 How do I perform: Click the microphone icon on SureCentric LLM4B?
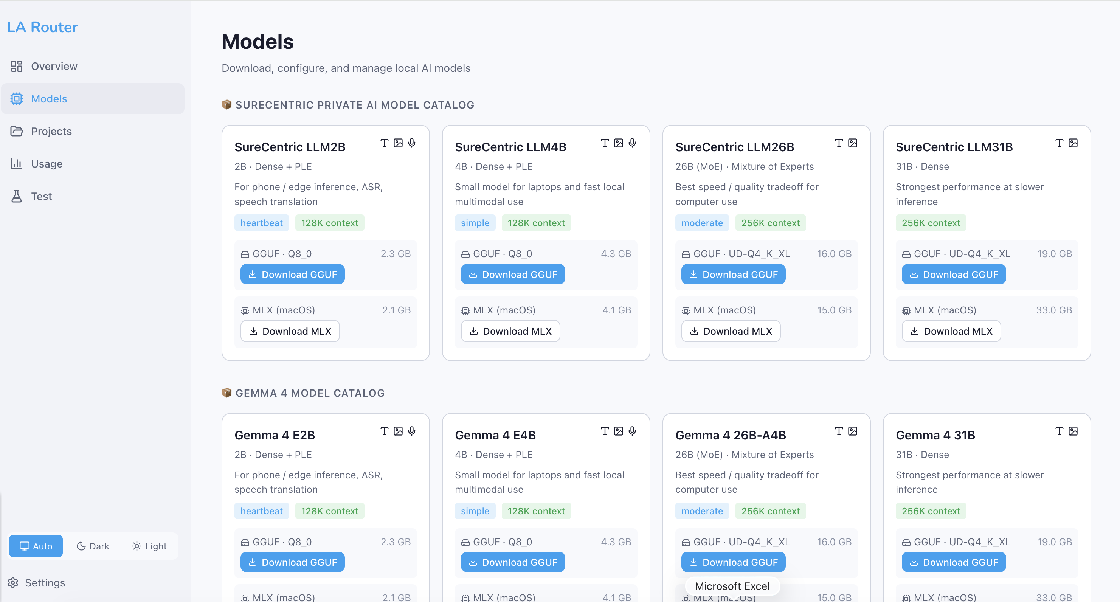632,143
